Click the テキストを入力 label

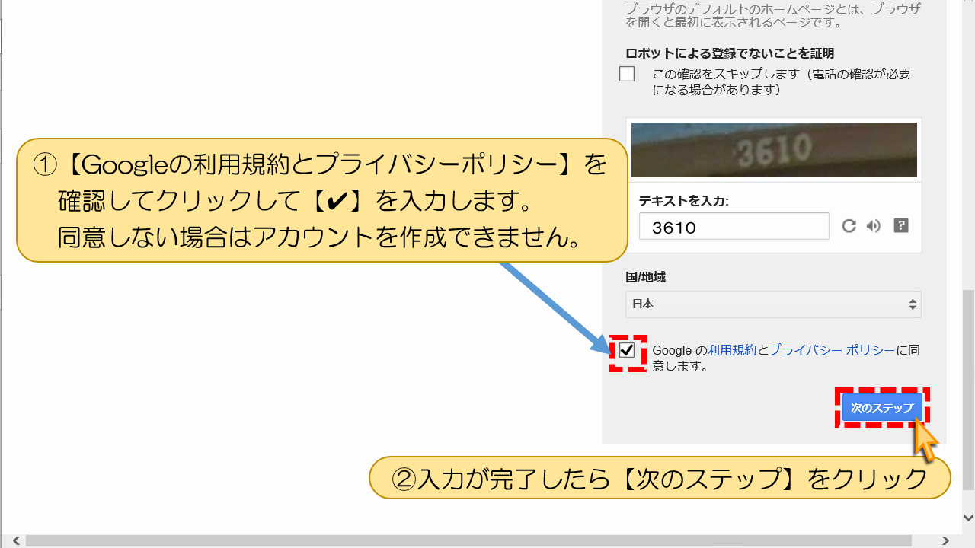click(684, 201)
